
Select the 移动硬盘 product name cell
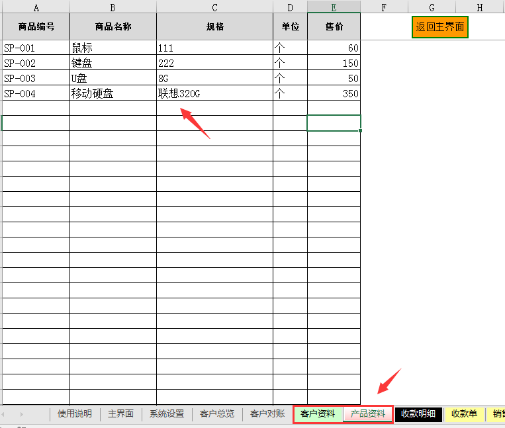point(113,93)
